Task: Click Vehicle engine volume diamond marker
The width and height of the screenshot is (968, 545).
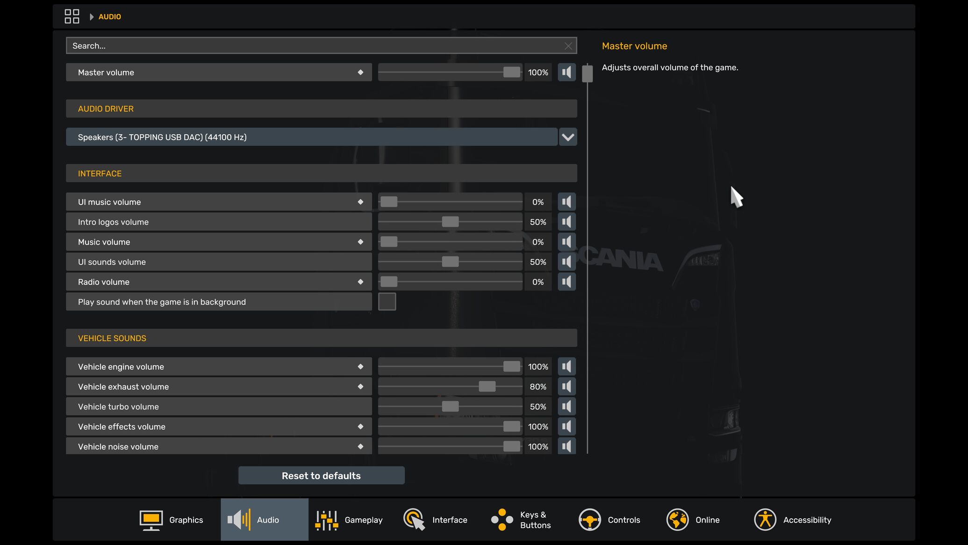Action: [360, 366]
